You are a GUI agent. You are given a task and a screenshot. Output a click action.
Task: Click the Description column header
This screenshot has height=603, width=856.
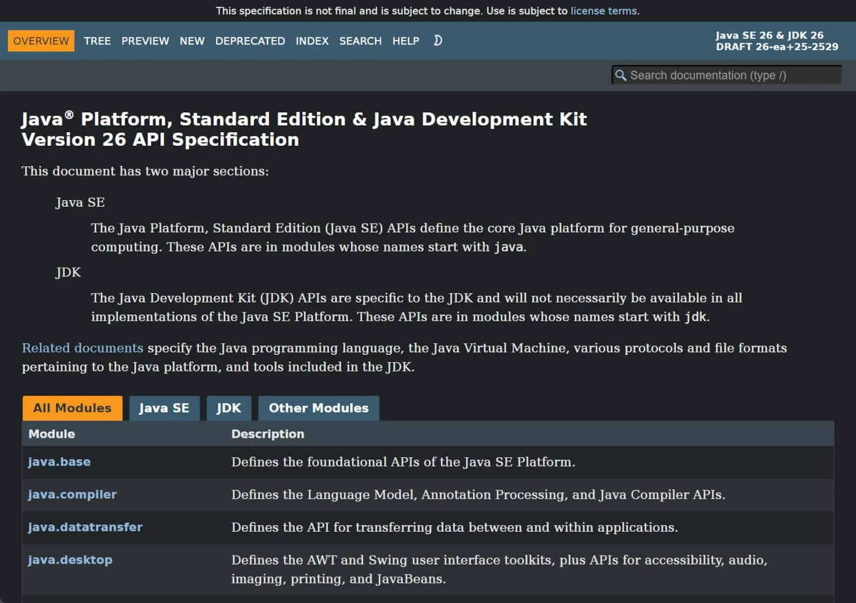pyautogui.click(x=267, y=434)
